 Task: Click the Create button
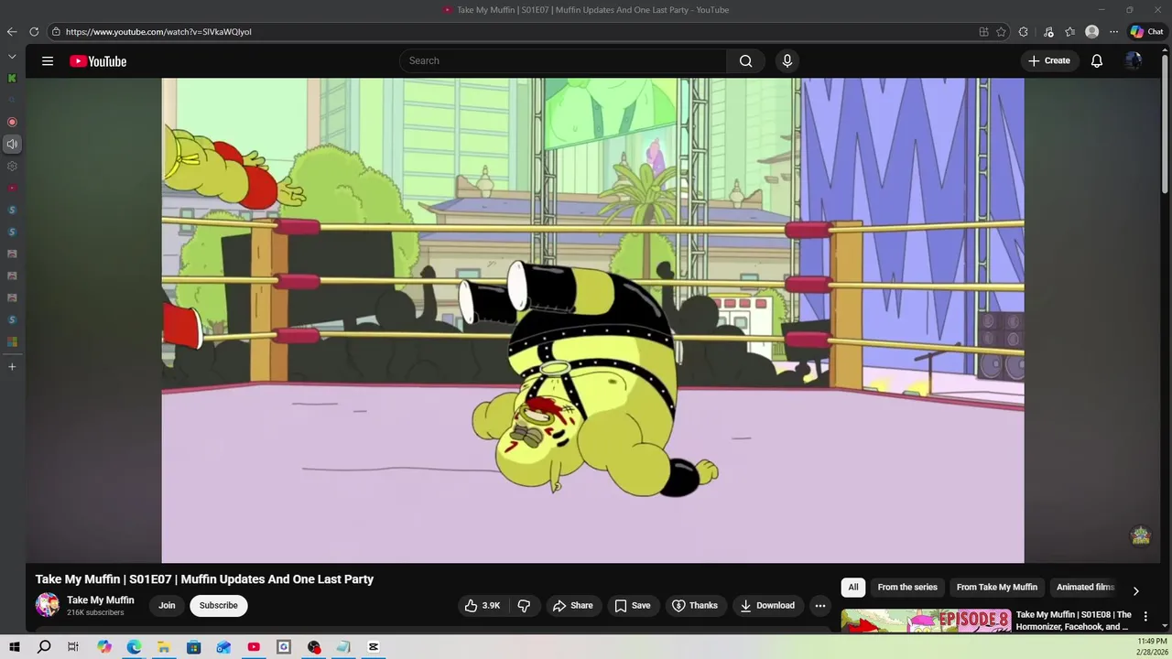[x=1049, y=61]
